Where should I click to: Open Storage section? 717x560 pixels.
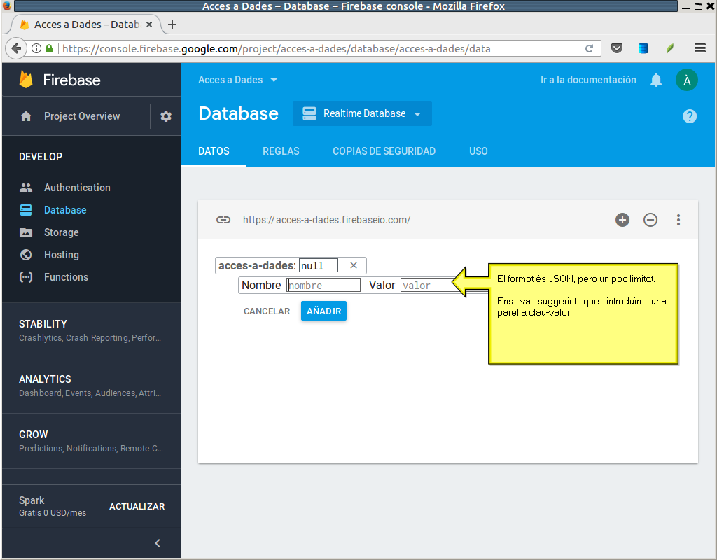(x=62, y=232)
